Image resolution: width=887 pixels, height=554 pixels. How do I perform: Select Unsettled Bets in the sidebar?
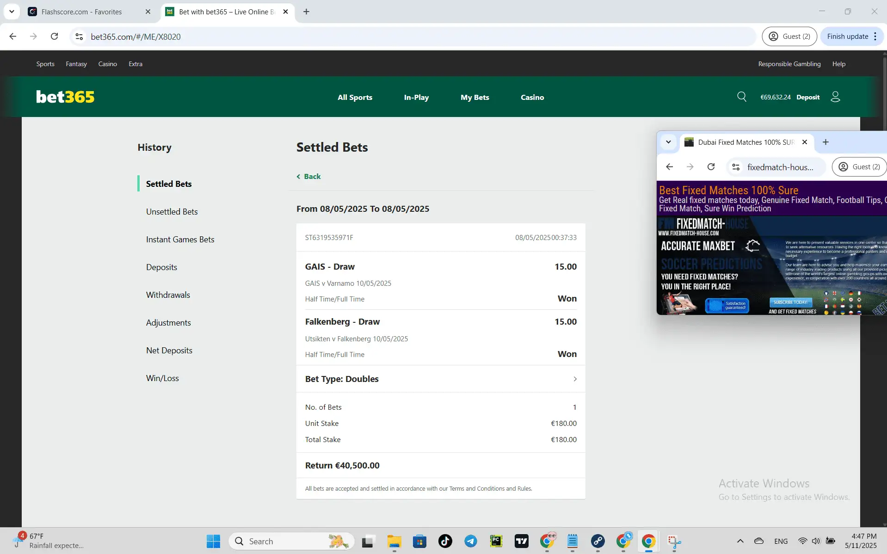click(172, 211)
